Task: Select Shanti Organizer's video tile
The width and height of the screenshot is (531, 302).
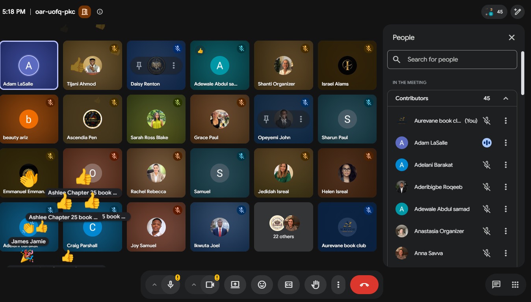Action: (x=284, y=65)
